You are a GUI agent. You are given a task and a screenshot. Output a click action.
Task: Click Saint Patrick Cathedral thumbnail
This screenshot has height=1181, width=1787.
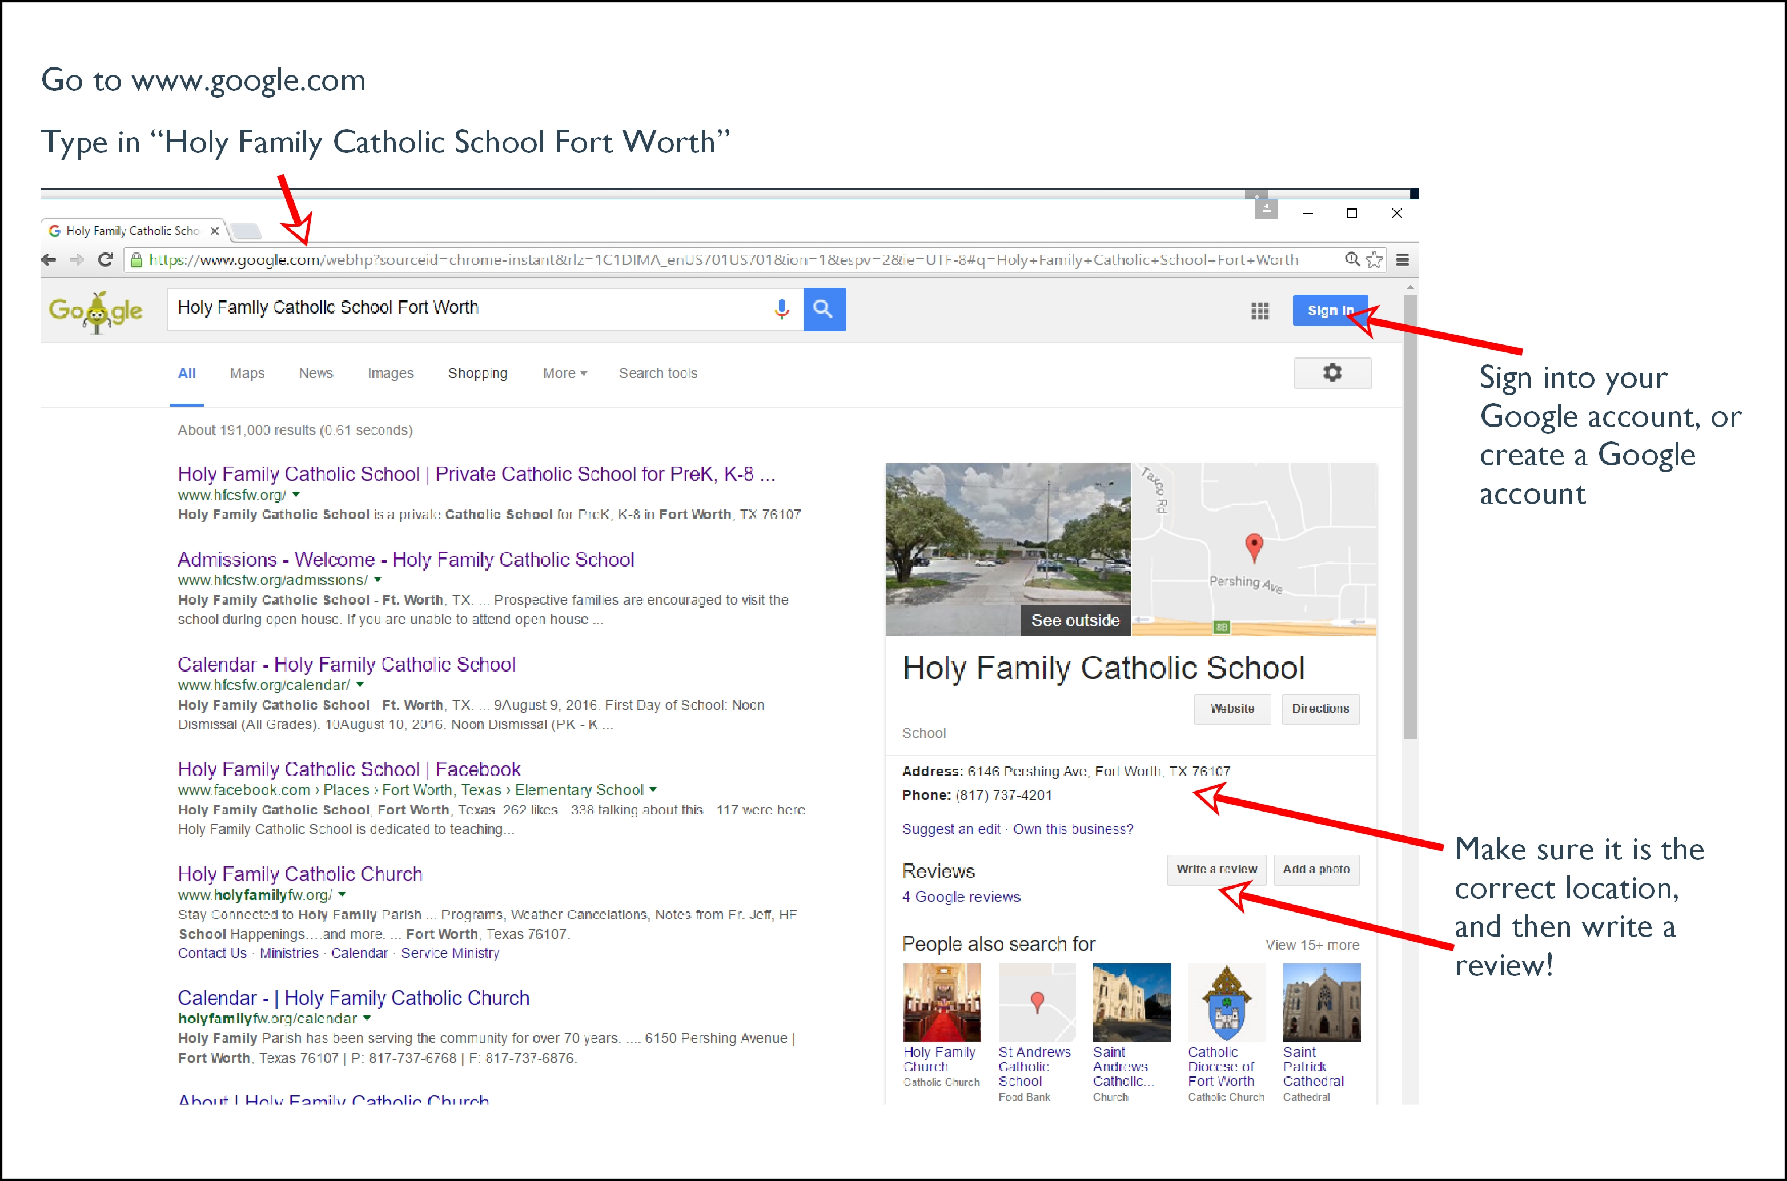point(1322,1003)
